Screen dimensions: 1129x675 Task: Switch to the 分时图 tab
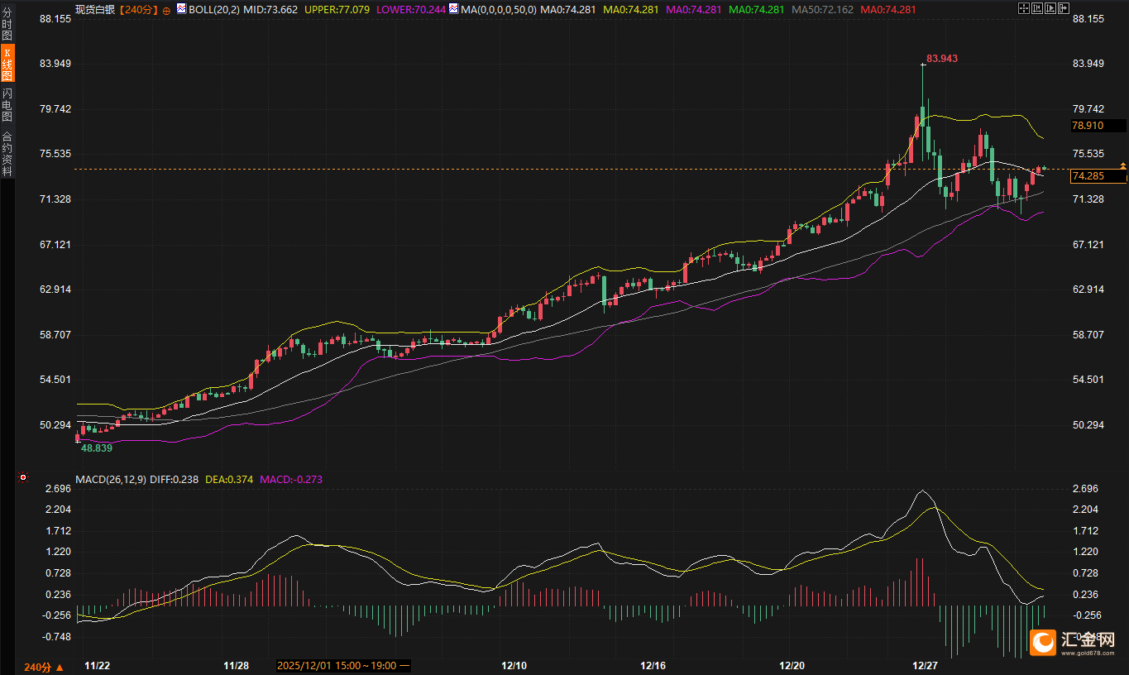(x=7, y=25)
